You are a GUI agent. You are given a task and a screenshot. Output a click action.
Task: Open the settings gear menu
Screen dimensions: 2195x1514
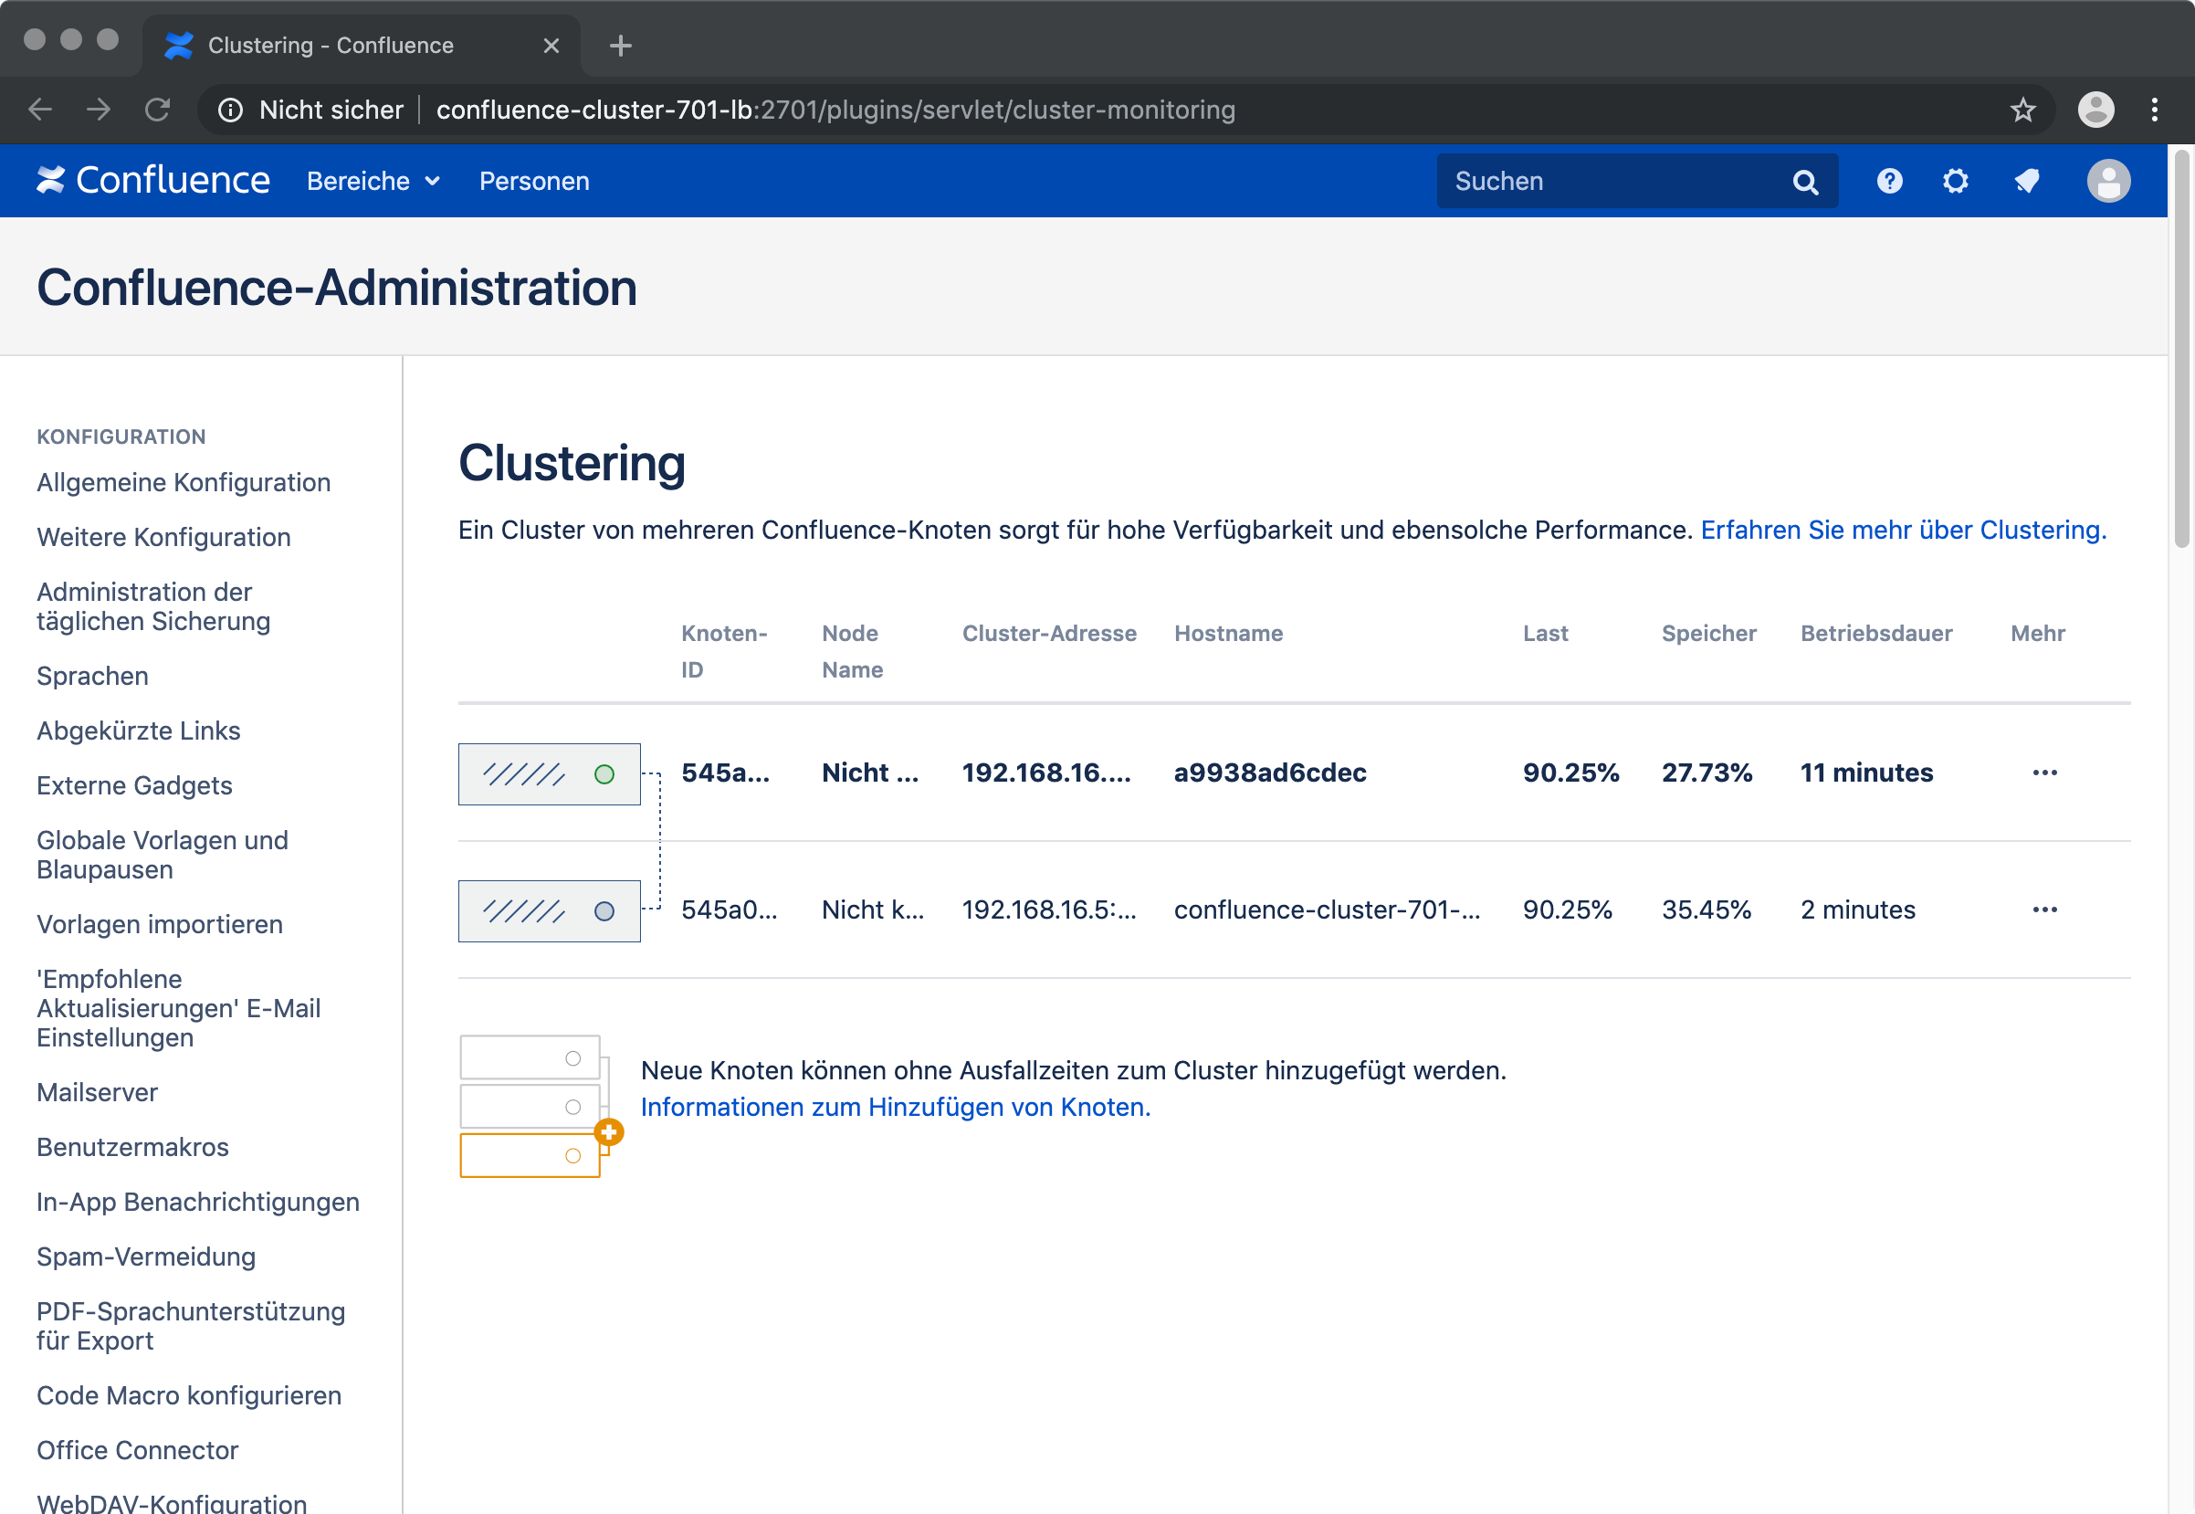(x=1956, y=180)
